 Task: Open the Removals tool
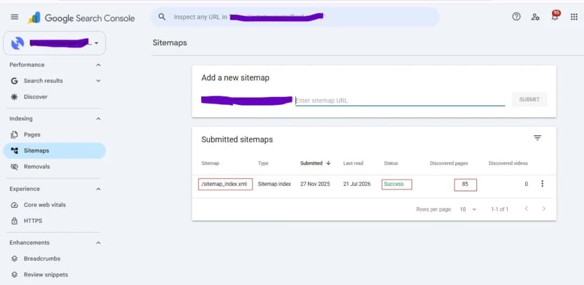pyautogui.click(x=36, y=166)
